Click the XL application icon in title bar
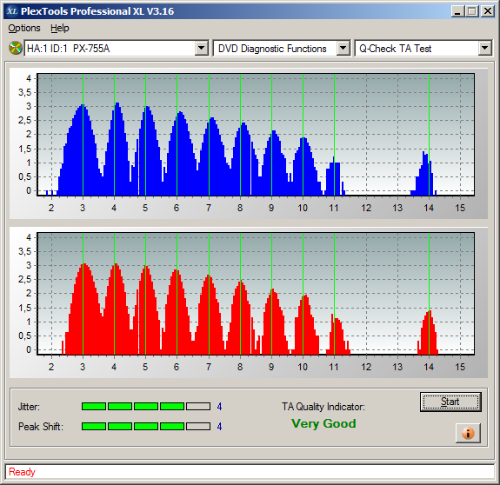Image resolution: width=500 pixels, height=485 pixels. (x=12, y=11)
